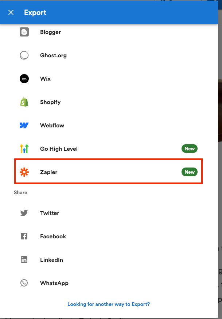Click the black Wix logo icon
Image resolution: width=222 pixels, height=319 pixels.
pos(24,79)
